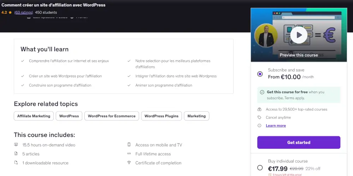Click the Get this course for free notice
The width and height of the screenshot is (353, 176).
(x=299, y=95)
